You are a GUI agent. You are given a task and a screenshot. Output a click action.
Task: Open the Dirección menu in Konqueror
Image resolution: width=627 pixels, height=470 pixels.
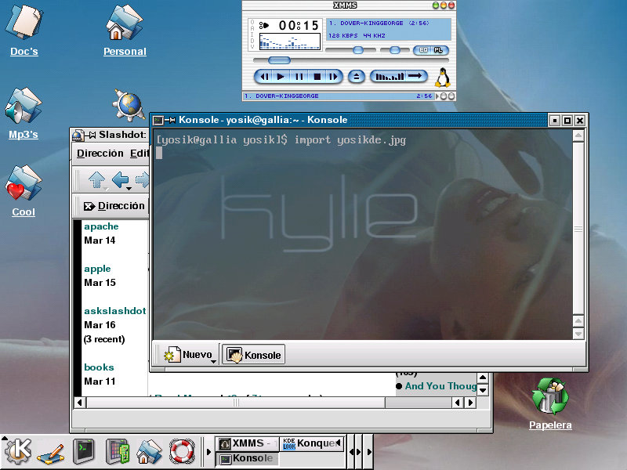100,154
